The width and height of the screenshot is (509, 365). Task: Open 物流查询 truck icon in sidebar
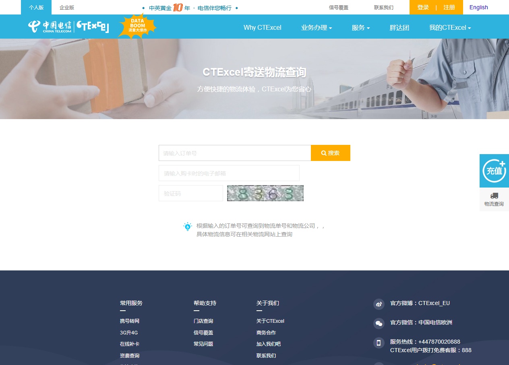[494, 199]
